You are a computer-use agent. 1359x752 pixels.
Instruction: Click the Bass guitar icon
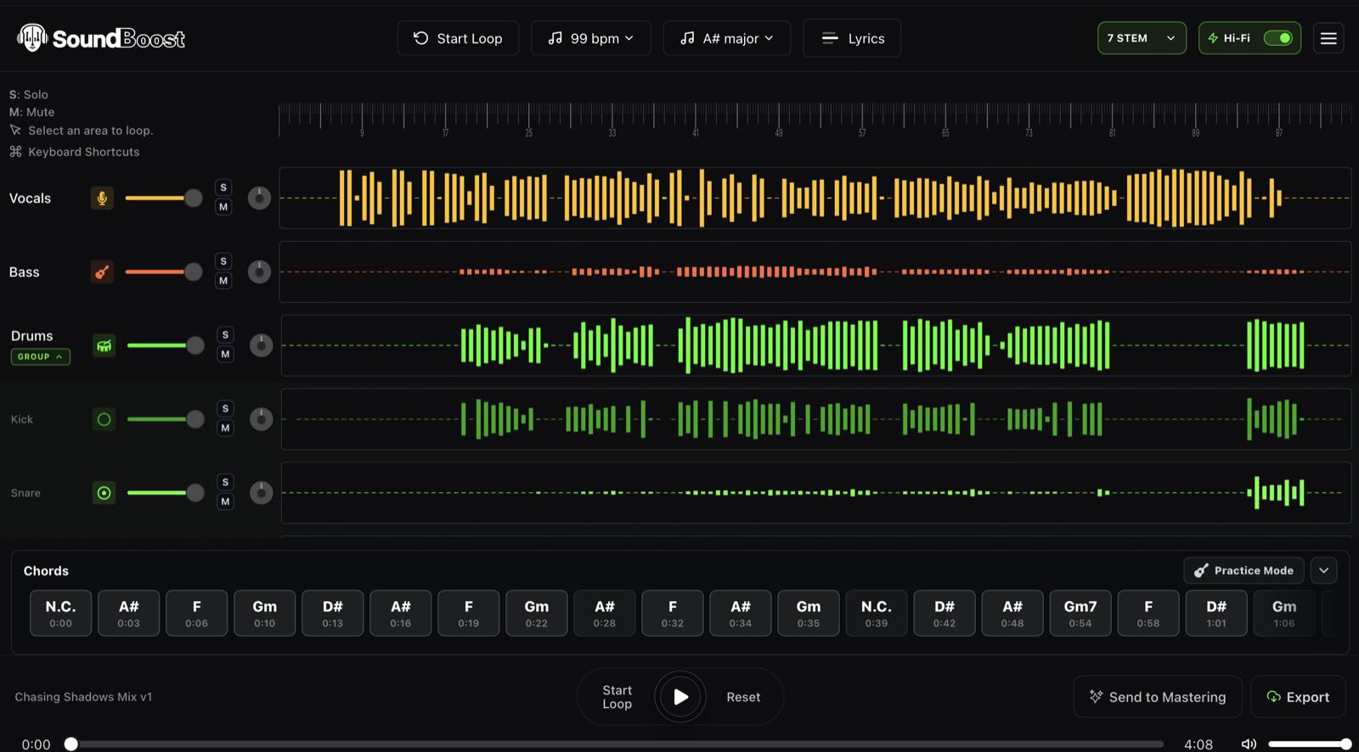coord(102,272)
